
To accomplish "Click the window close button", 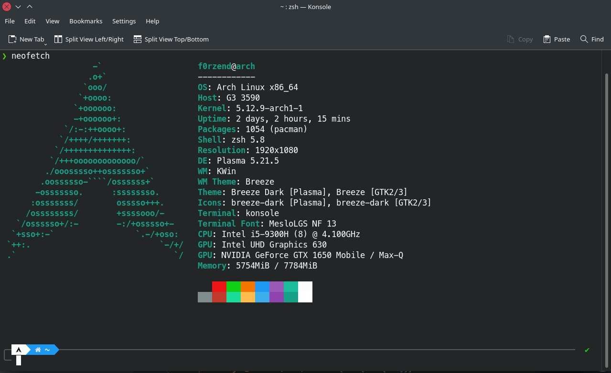I will (6, 7).
